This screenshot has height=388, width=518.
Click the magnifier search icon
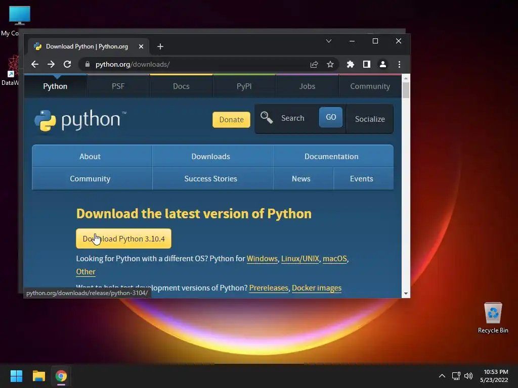[x=266, y=117]
